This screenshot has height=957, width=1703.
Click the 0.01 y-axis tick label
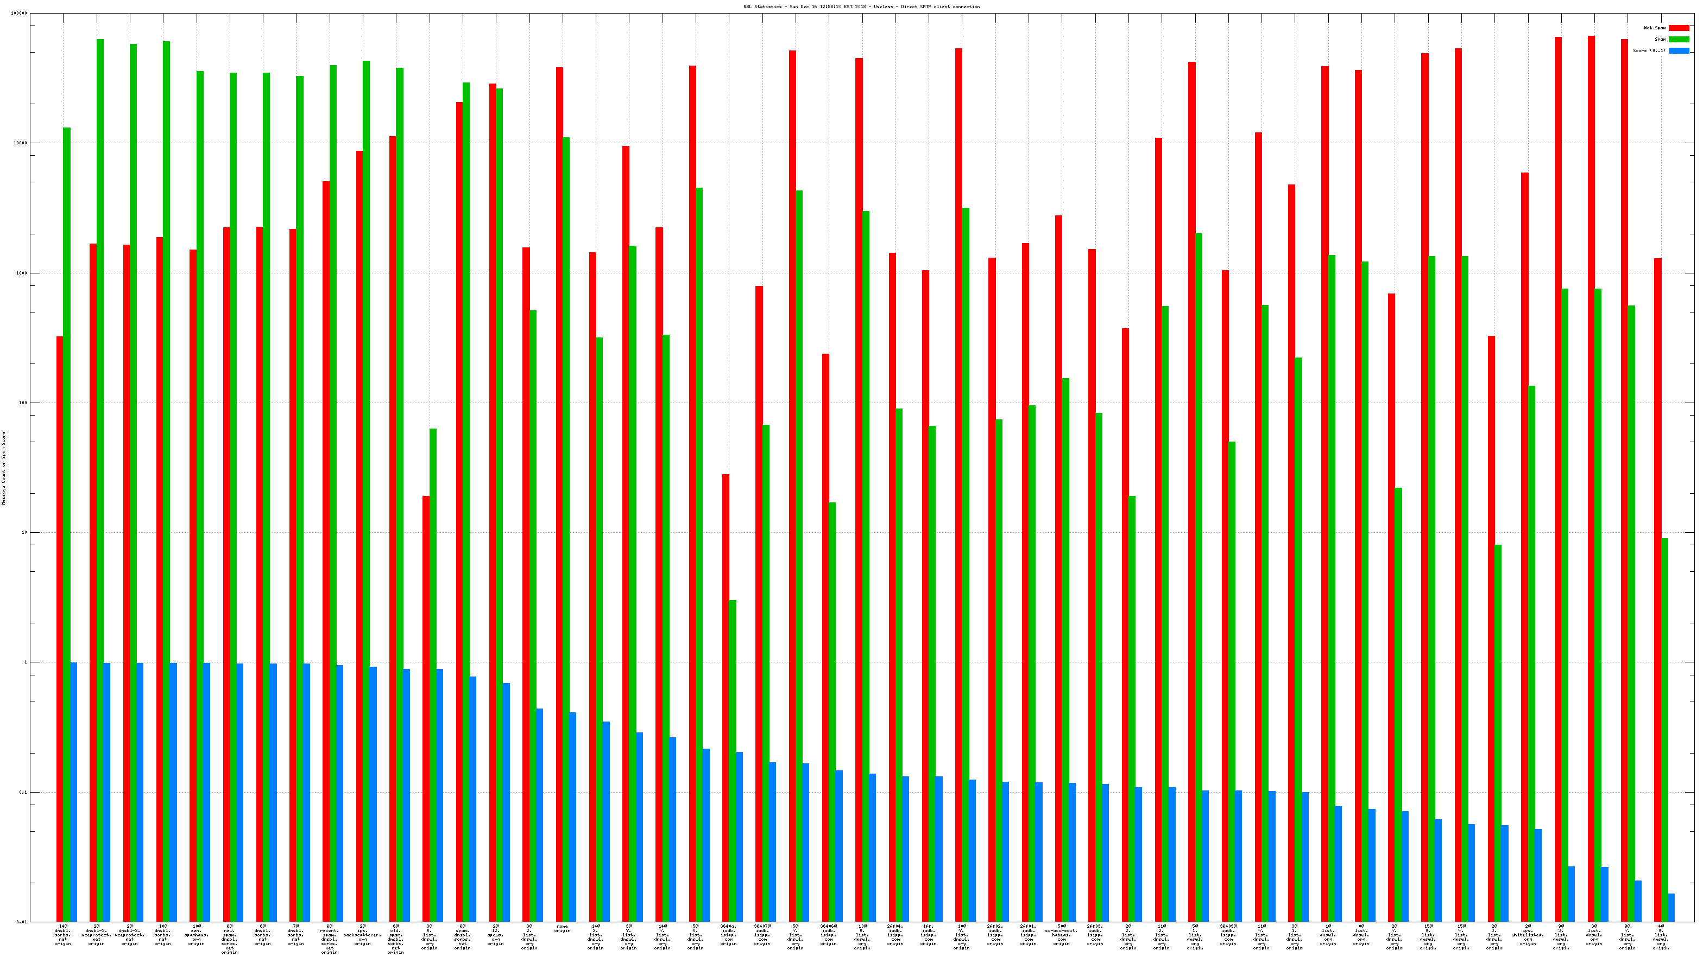pos(21,922)
